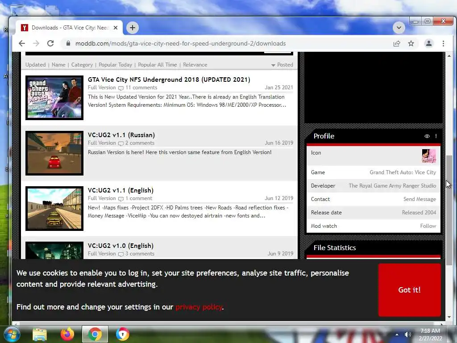Click the address bar URL
The height and width of the screenshot is (343, 457).
180,43
